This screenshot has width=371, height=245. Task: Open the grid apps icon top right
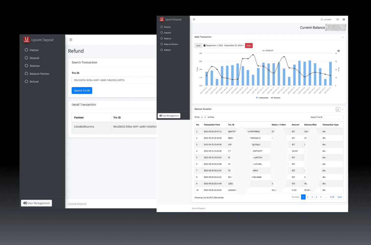pos(344,19)
